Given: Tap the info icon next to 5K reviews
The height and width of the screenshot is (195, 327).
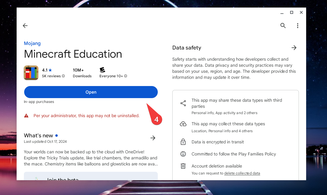Looking at the screenshot, I should point(63,76).
